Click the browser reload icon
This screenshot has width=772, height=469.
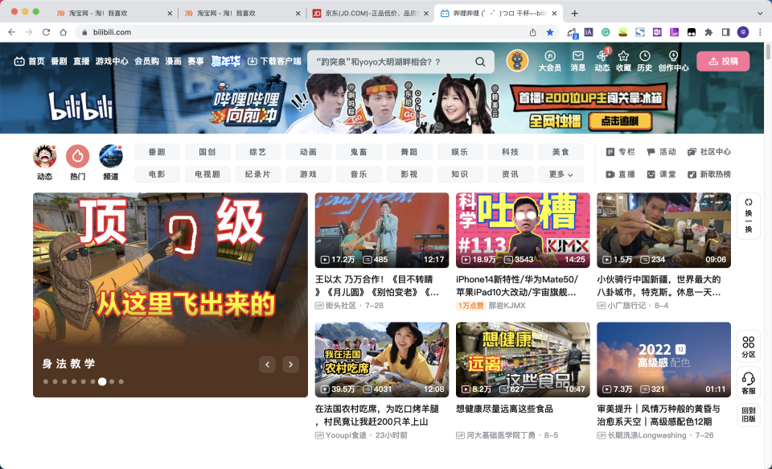[46, 32]
